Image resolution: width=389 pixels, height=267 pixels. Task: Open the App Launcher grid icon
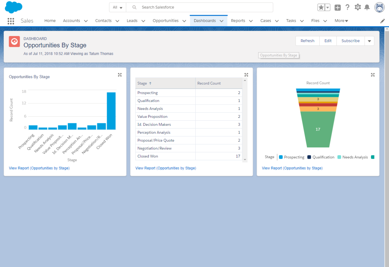point(11,21)
